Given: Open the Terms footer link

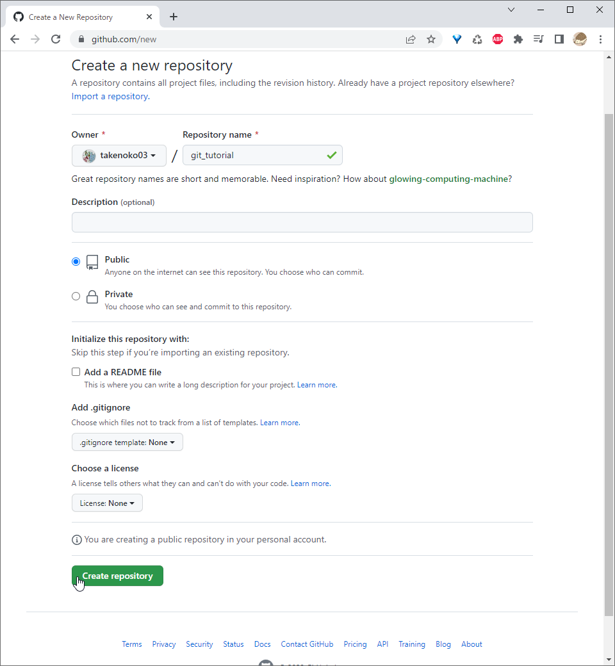Looking at the screenshot, I should click(132, 644).
